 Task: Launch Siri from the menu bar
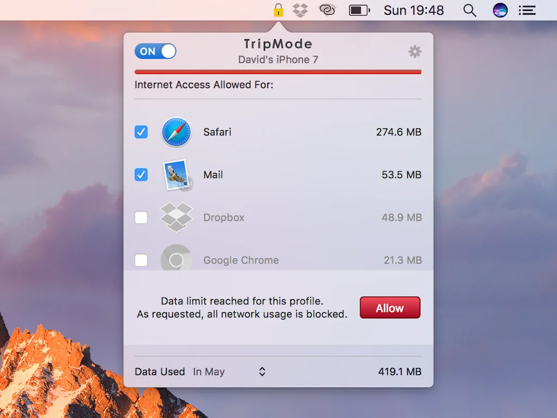[x=500, y=10]
